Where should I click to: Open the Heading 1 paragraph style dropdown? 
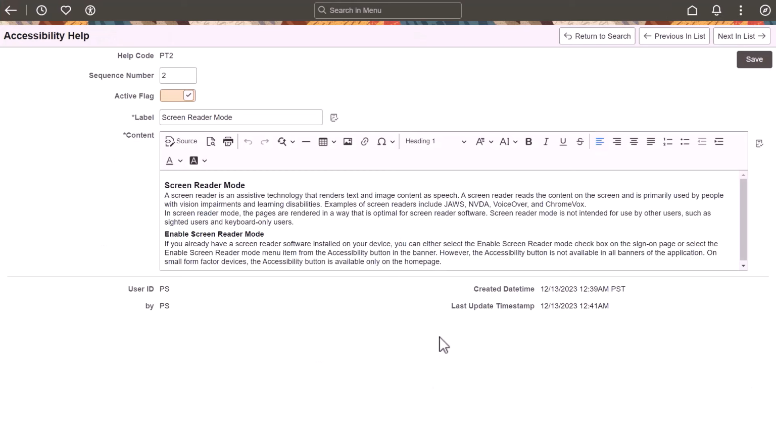[x=434, y=141]
